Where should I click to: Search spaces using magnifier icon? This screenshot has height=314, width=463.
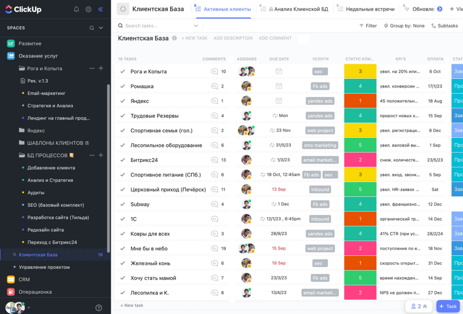point(92,28)
